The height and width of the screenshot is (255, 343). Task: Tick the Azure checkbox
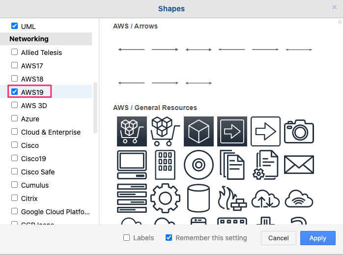click(14, 118)
